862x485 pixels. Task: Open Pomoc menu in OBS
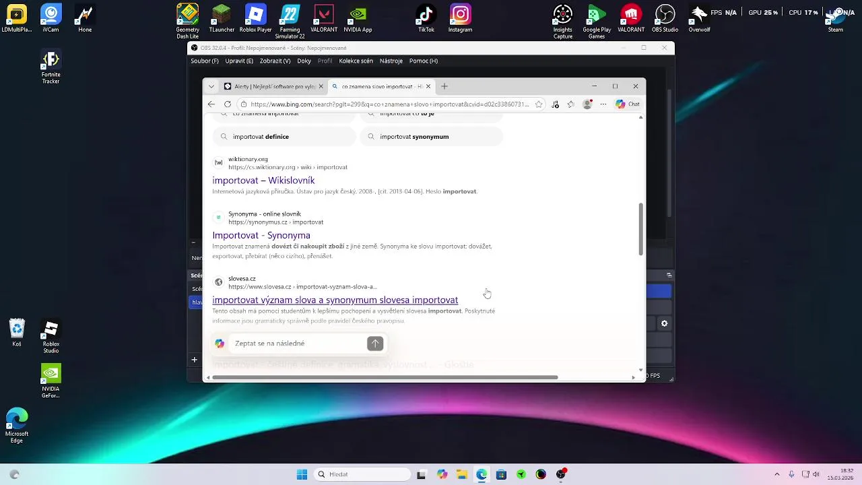[424, 61]
